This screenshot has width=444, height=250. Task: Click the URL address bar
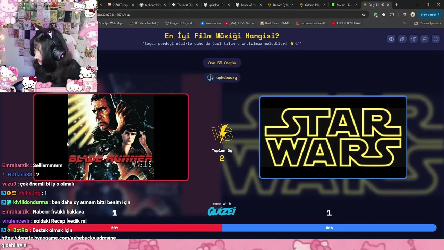(x=229, y=15)
